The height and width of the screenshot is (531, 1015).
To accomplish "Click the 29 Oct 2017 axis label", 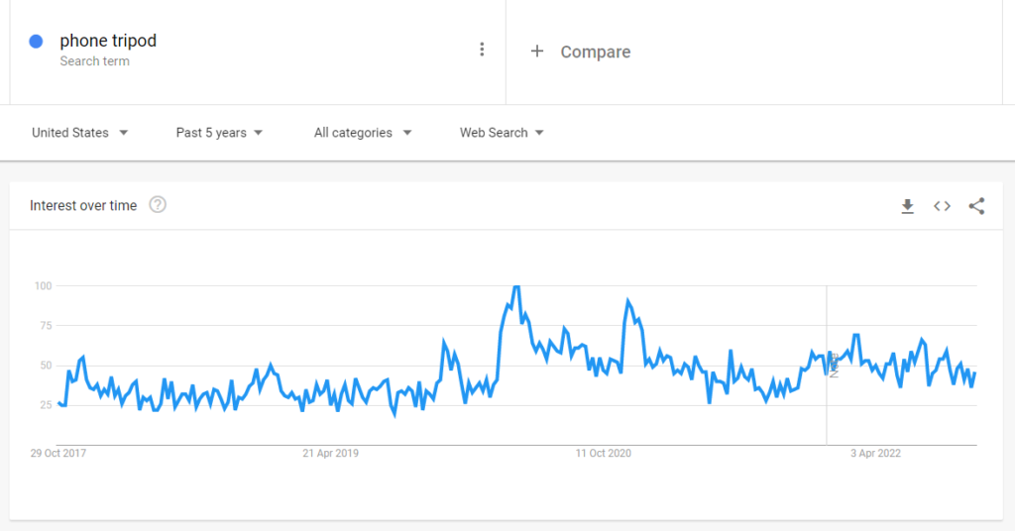I will click(x=58, y=454).
